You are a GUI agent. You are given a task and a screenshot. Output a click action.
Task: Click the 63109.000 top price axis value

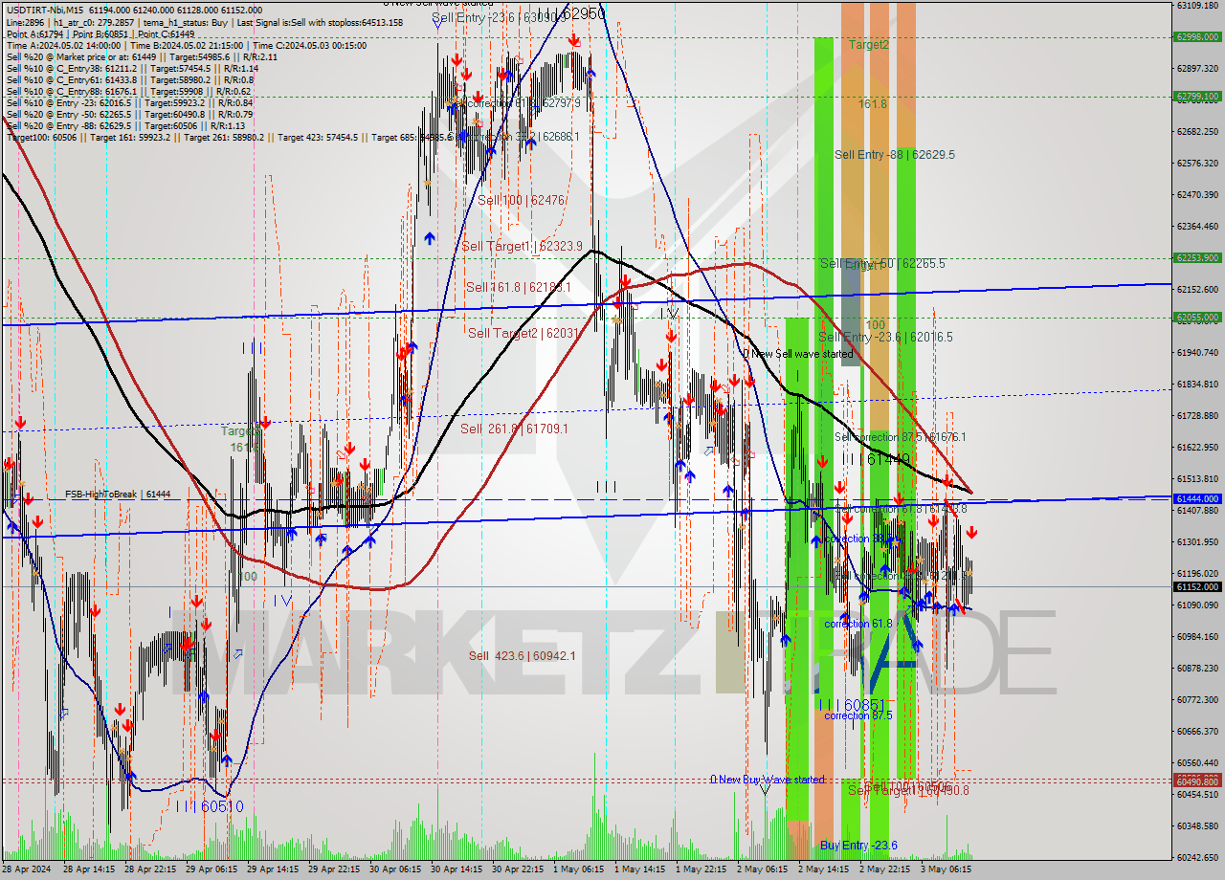click(x=1196, y=5)
